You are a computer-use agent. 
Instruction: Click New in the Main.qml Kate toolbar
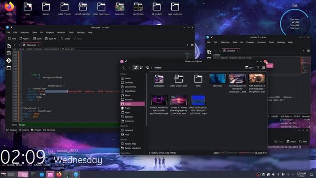12,39
